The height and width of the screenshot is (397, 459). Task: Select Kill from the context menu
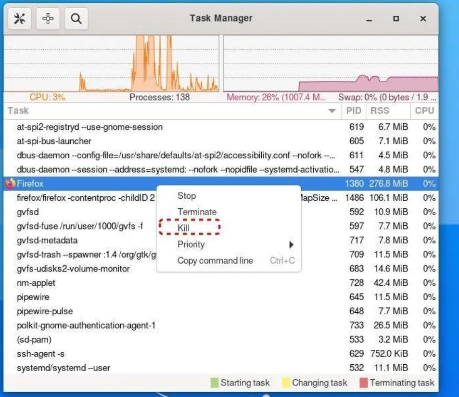pos(184,228)
